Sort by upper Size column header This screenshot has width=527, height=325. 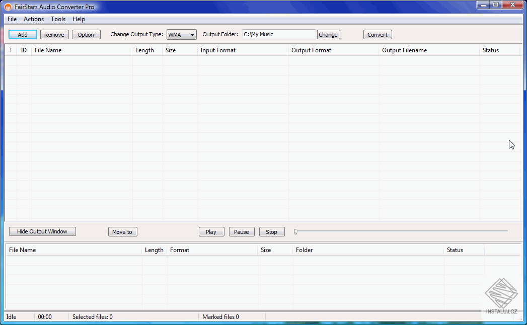180,50
